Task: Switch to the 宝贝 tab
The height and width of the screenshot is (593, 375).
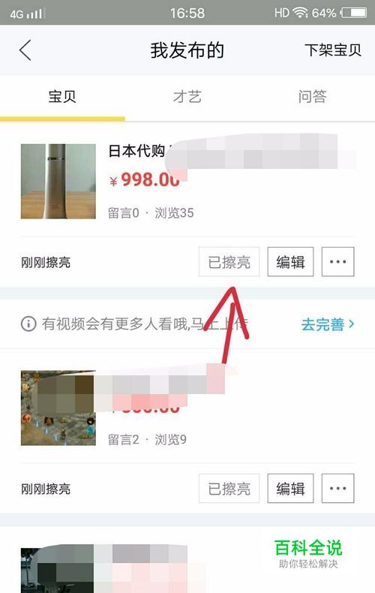Action: pyautogui.click(x=62, y=97)
